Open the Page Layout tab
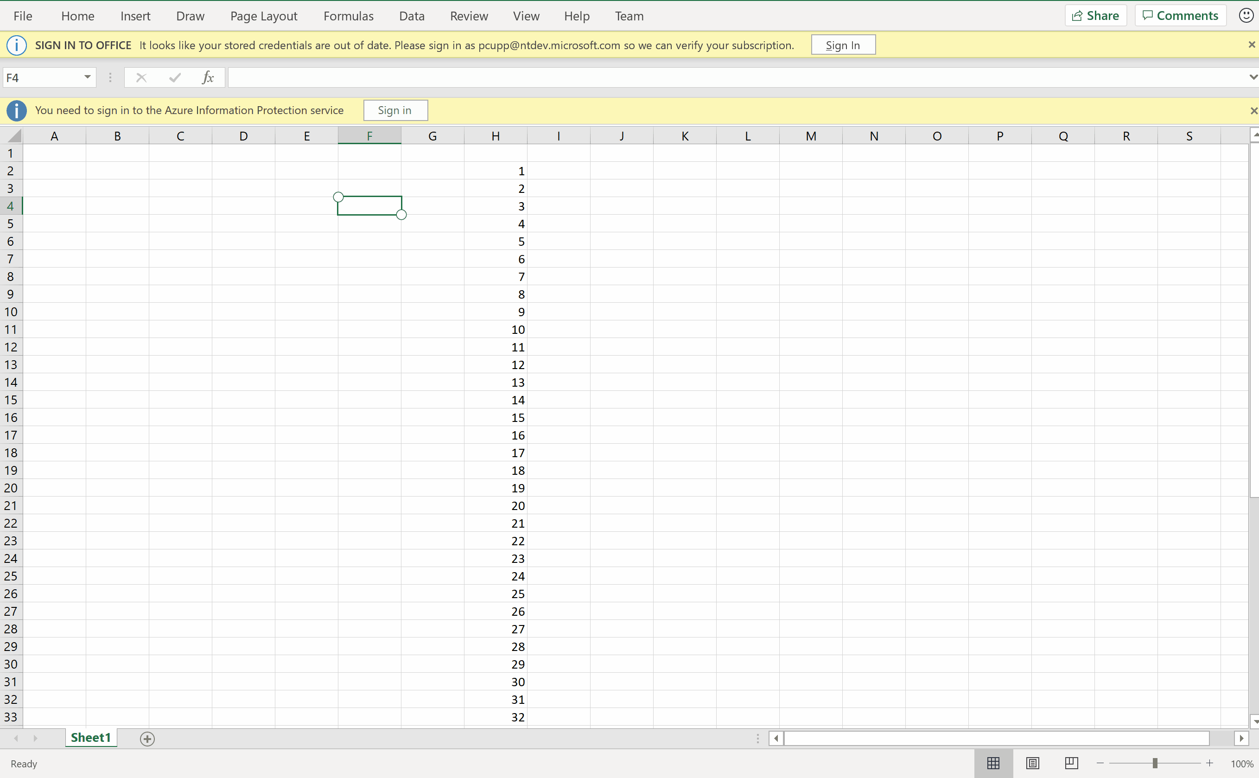1259x778 pixels. click(x=263, y=16)
